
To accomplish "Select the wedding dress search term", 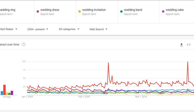I will coord(50,10).
